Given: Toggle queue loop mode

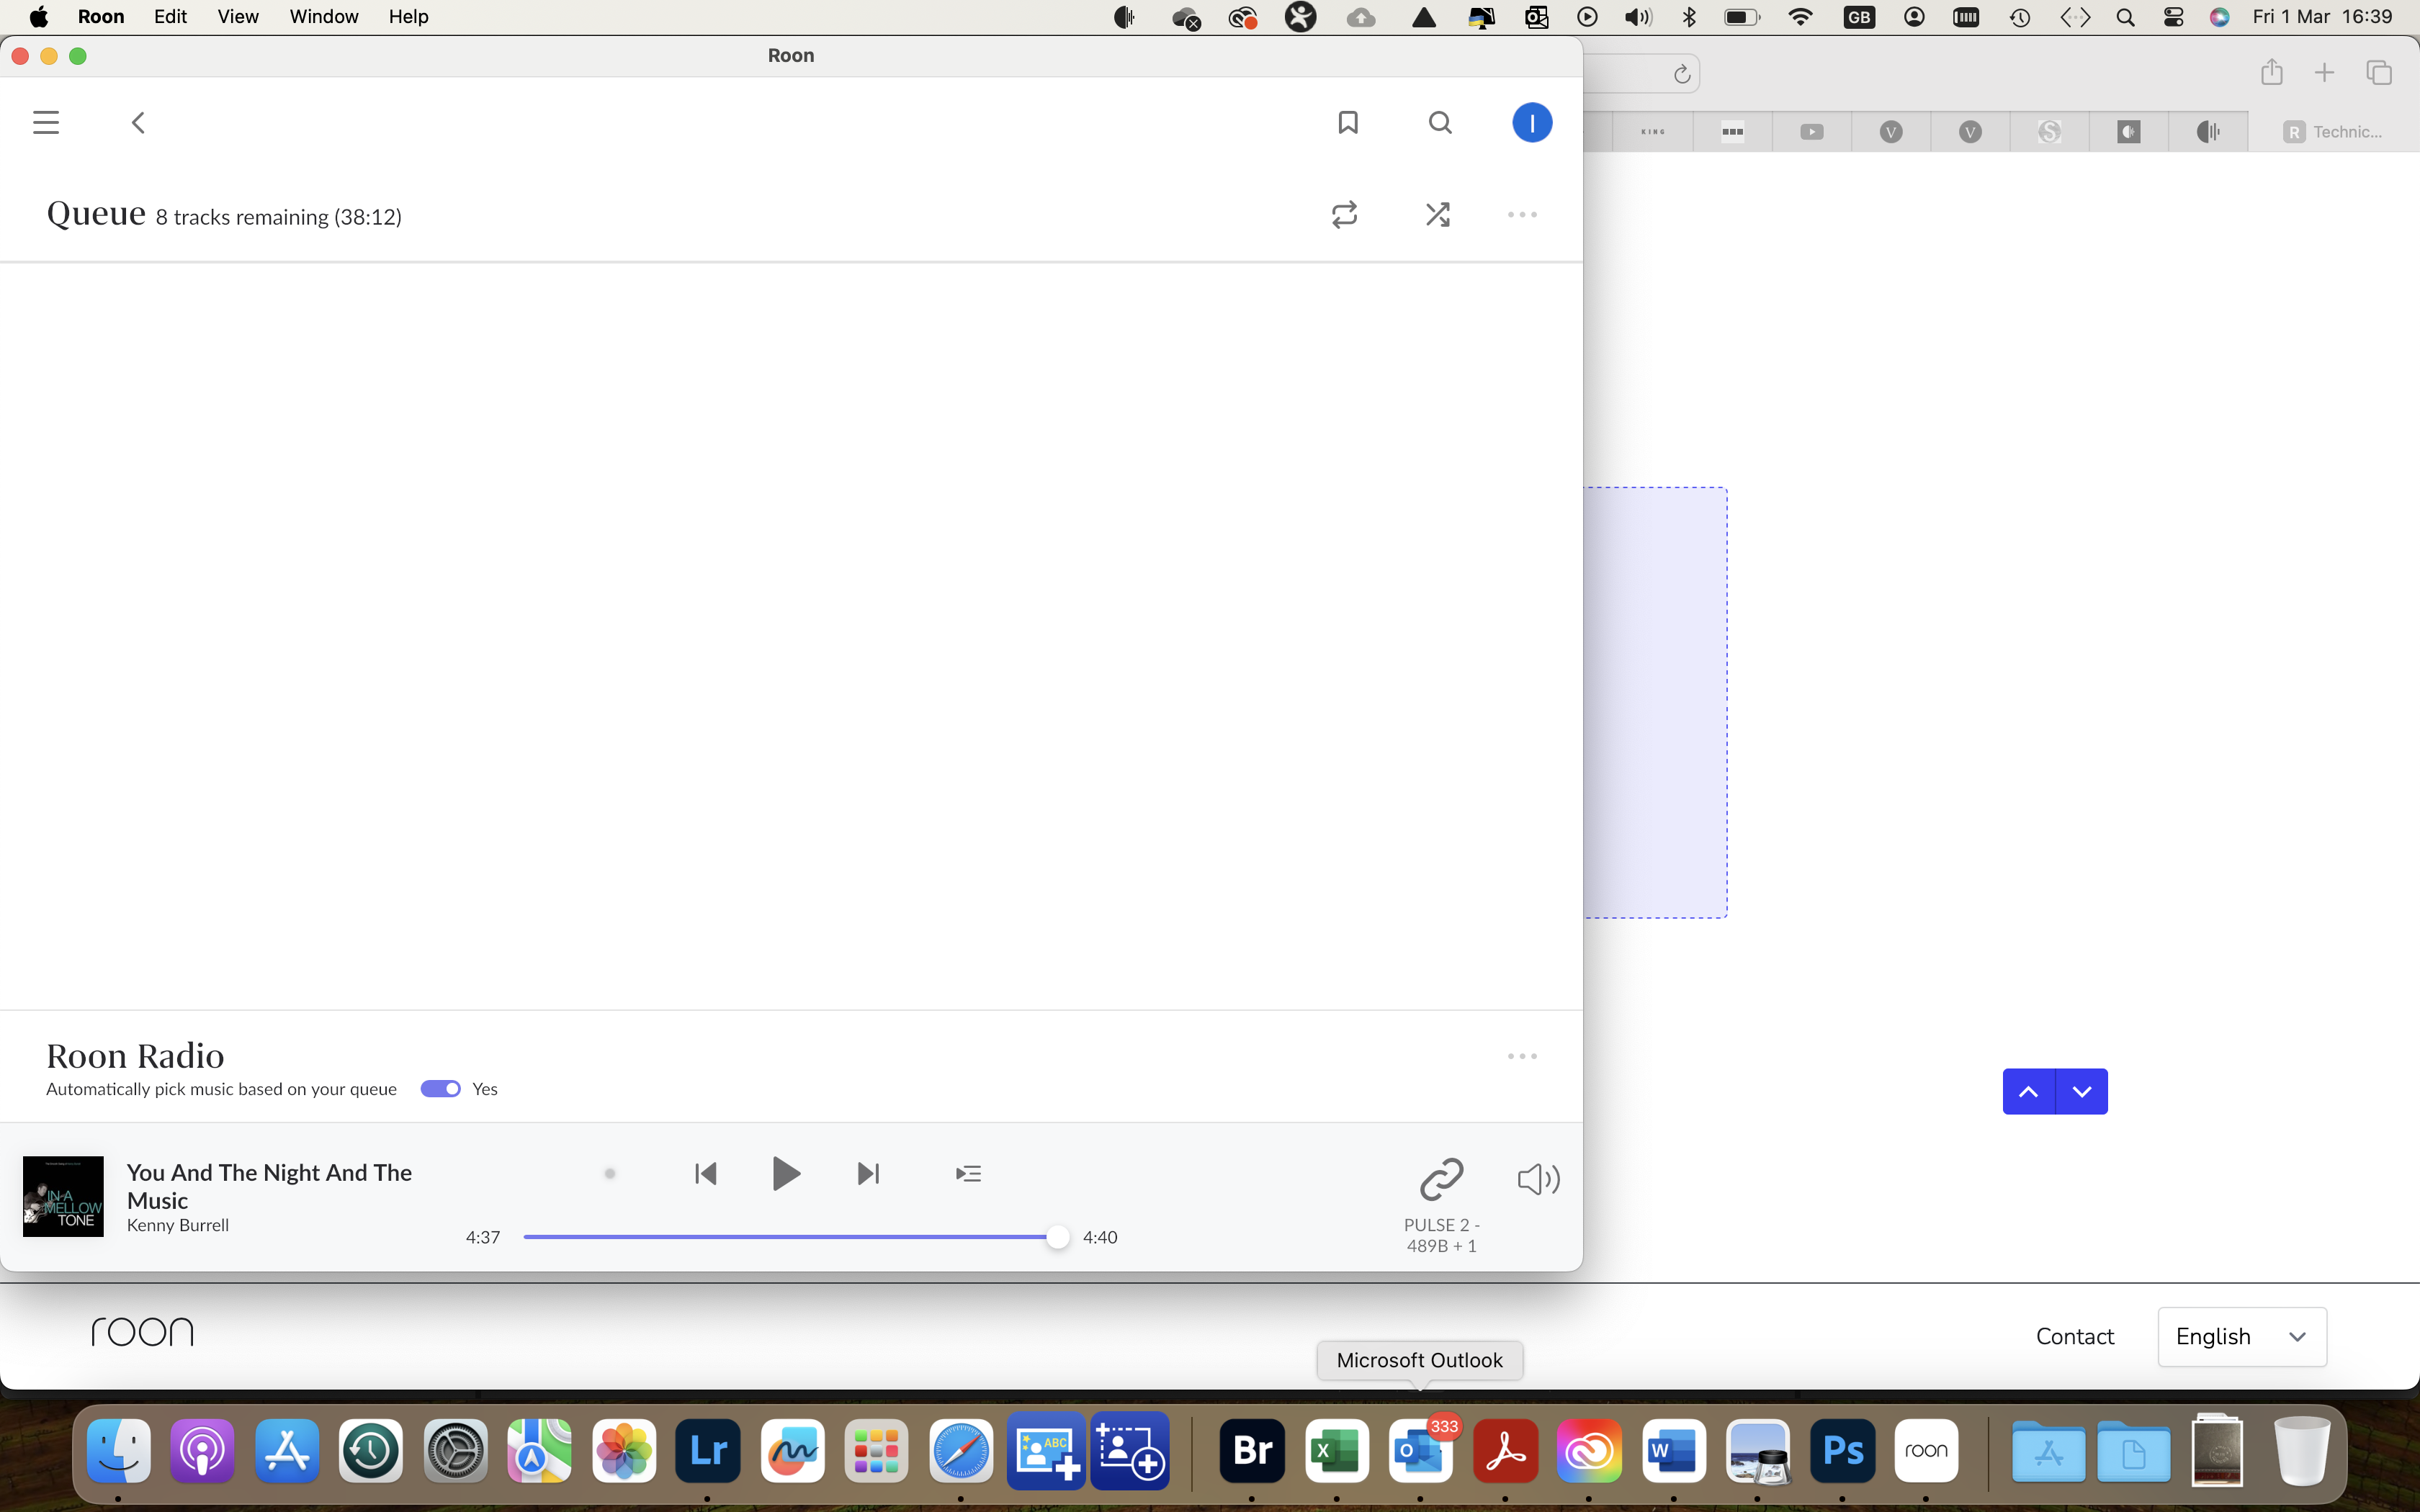Looking at the screenshot, I should [1345, 215].
